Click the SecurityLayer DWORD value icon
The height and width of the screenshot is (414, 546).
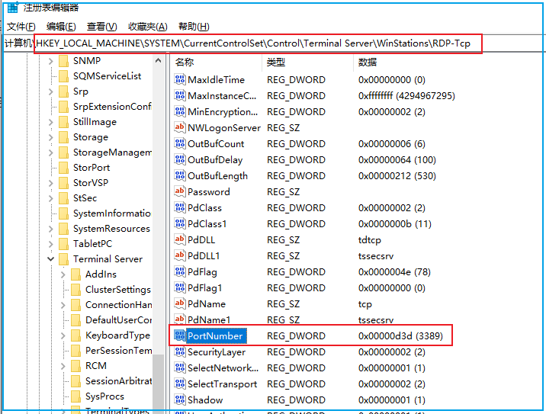pyautogui.click(x=180, y=351)
